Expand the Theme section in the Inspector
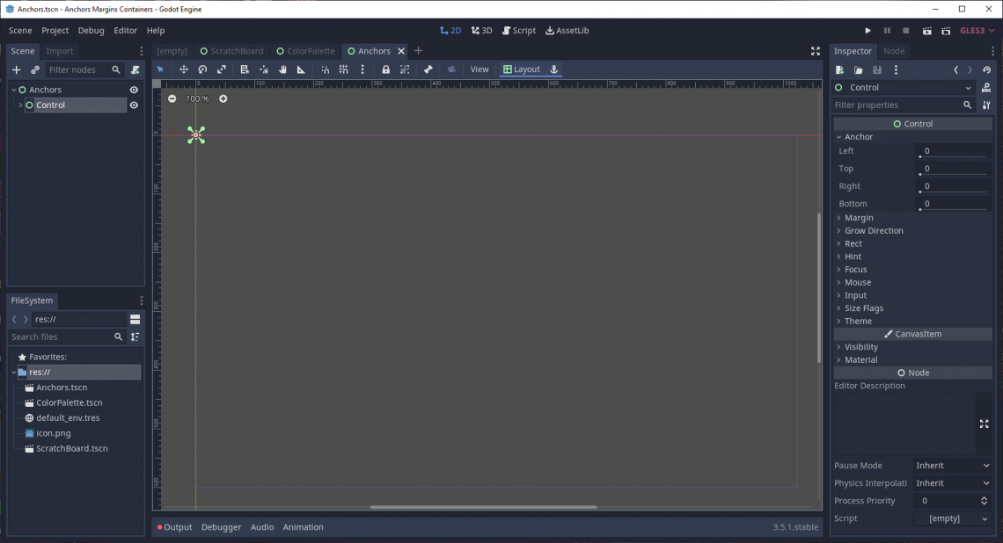This screenshot has width=1003, height=543. click(x=856, y=321)
